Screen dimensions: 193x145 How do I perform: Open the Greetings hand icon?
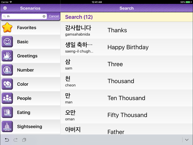pos(7,56)
